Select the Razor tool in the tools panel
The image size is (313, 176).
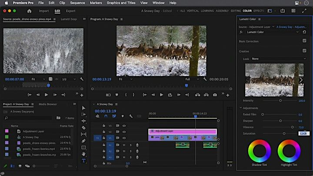(83, 128)
